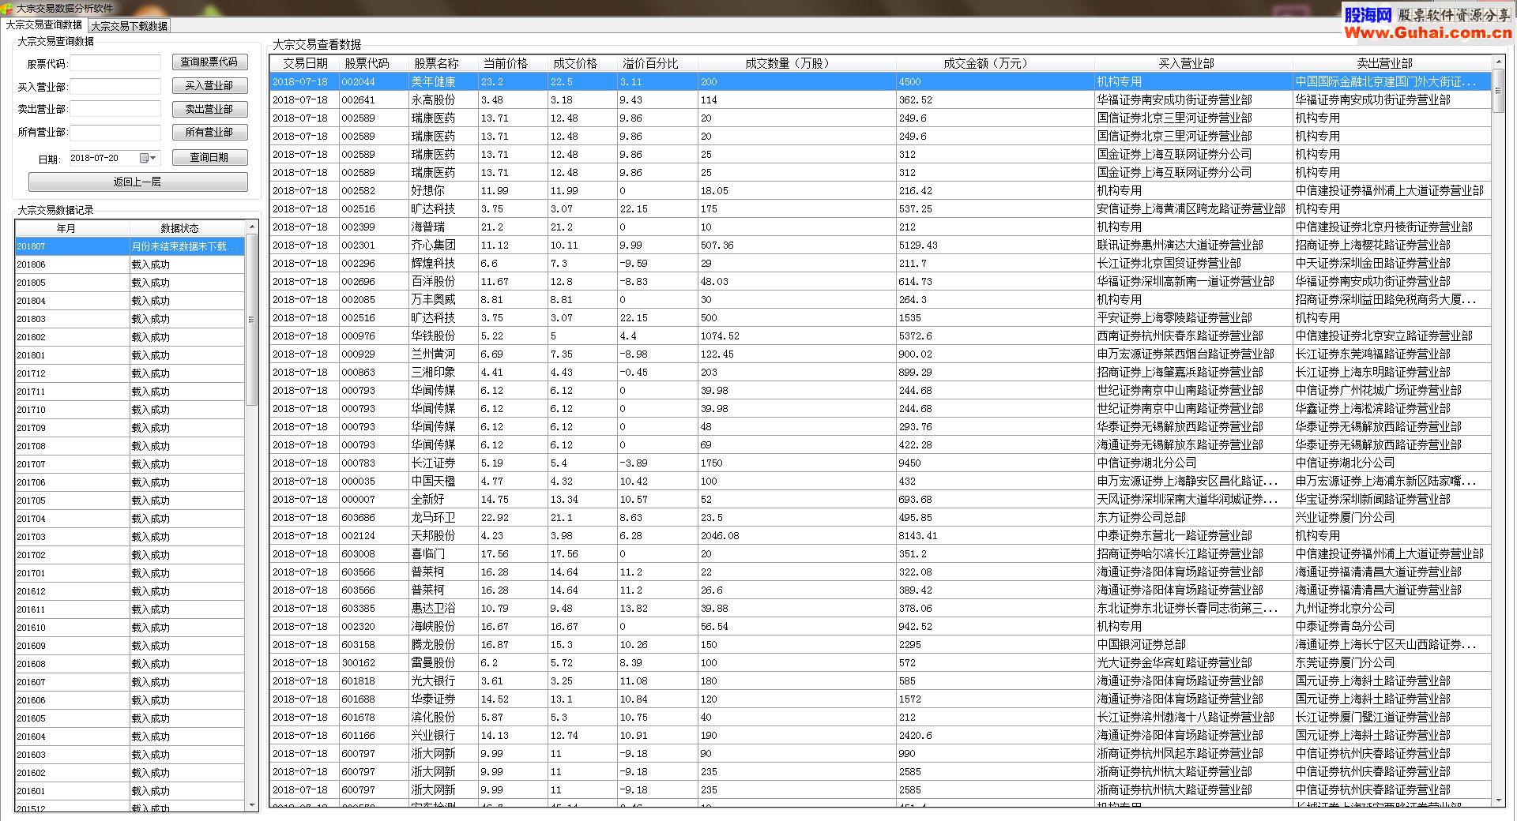The image size is (1517, 821).
Task: Select the 万丰奥威 stock row
Action: pos(881,299)
